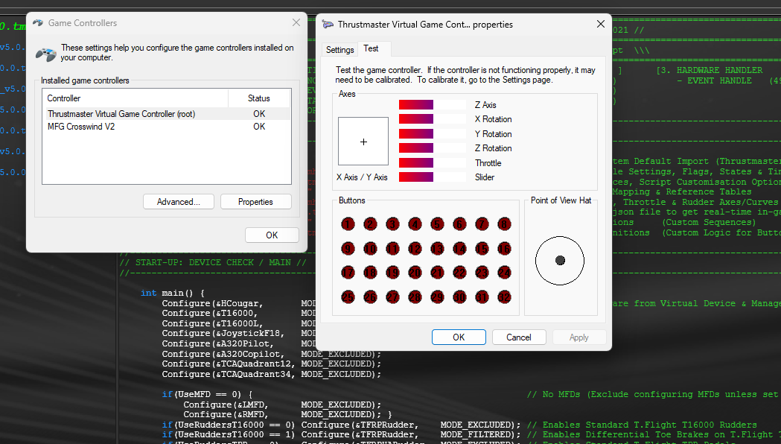Click the gamepad icon beside the description text
Screen dimensions: 781x444
point(46,54)
